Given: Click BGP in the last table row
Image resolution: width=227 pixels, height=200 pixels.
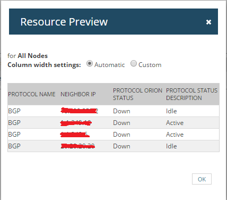Looking at the screenshot, I should [14, 146].
